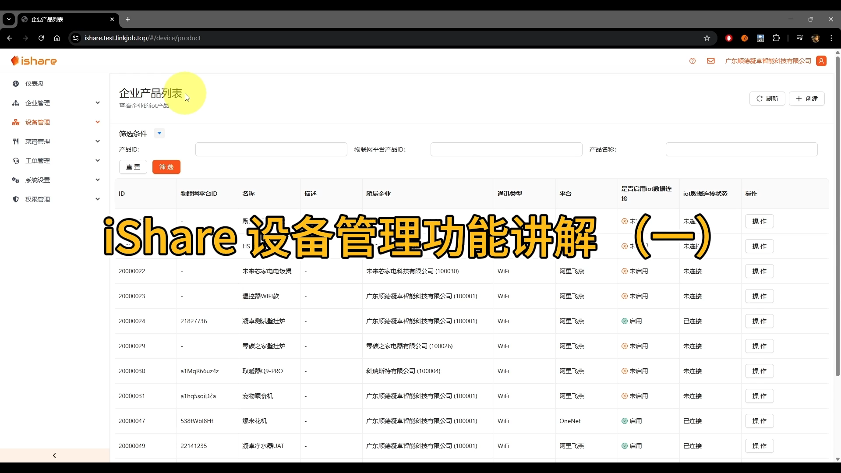Image resolution: width=841 pixels, height=473 pixels.
Task: Bookmark the page via the star icon
Action: [x=707, y=38]
